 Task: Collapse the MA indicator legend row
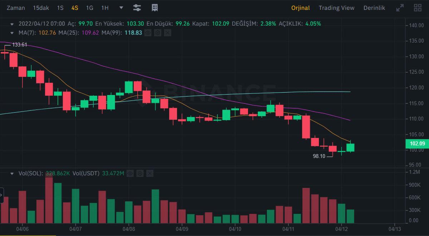[13, 33]
